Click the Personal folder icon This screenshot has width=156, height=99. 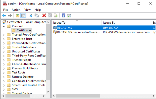tap(9, 26)
